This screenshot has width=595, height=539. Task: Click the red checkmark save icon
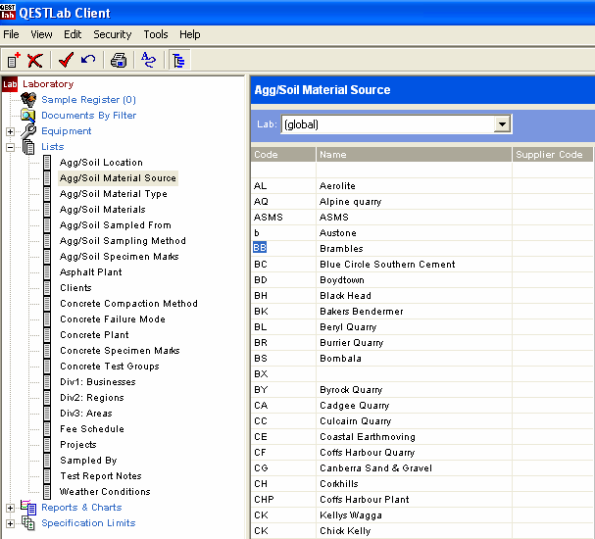(66, 61)
